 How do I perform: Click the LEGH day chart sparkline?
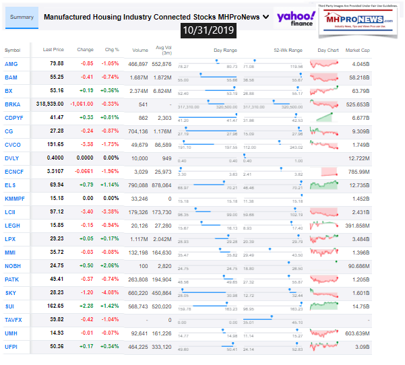click(324, 226)
